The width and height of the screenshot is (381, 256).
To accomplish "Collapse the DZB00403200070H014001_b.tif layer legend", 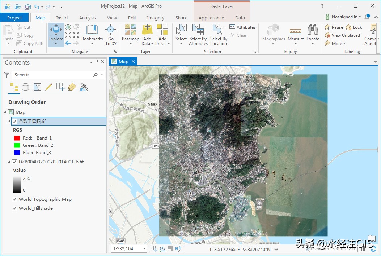I will pos(9,162).
